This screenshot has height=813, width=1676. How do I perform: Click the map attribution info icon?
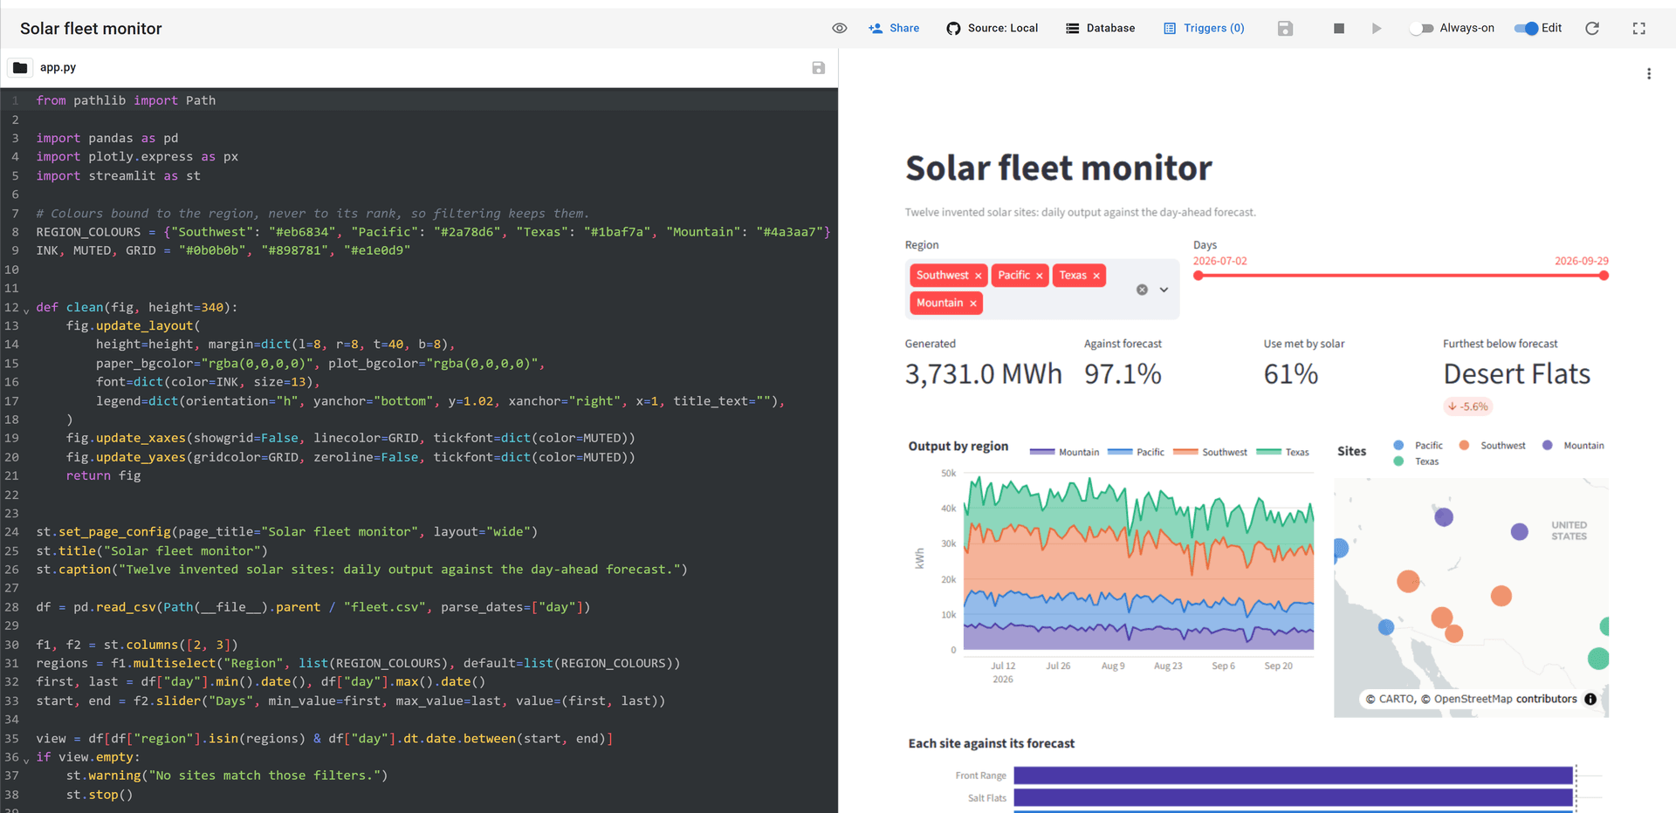coord(1590,699)
